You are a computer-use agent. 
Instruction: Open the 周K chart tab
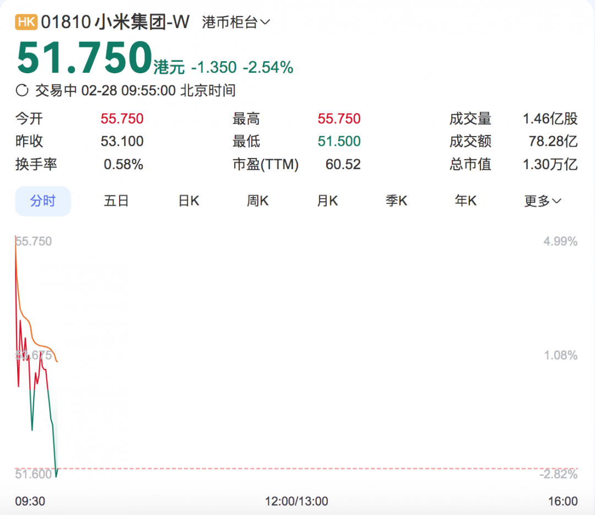point(258,200)
